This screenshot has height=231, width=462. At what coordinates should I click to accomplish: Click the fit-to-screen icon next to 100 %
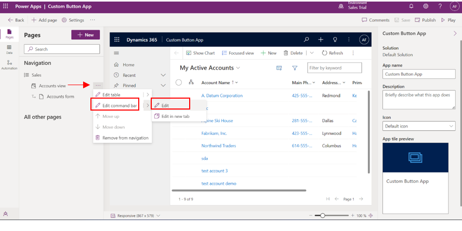pos(371,216)
